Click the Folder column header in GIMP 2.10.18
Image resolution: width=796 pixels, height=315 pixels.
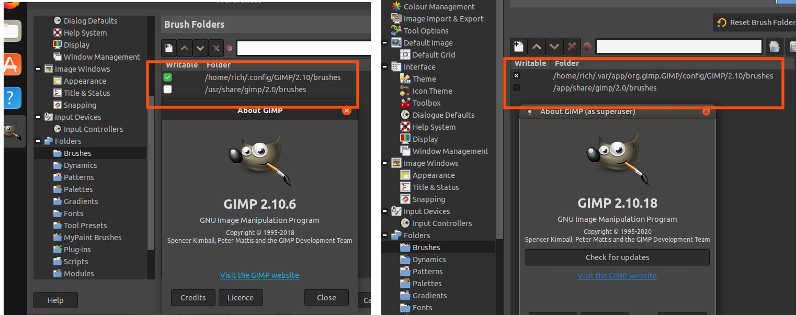tap(567, 63)
